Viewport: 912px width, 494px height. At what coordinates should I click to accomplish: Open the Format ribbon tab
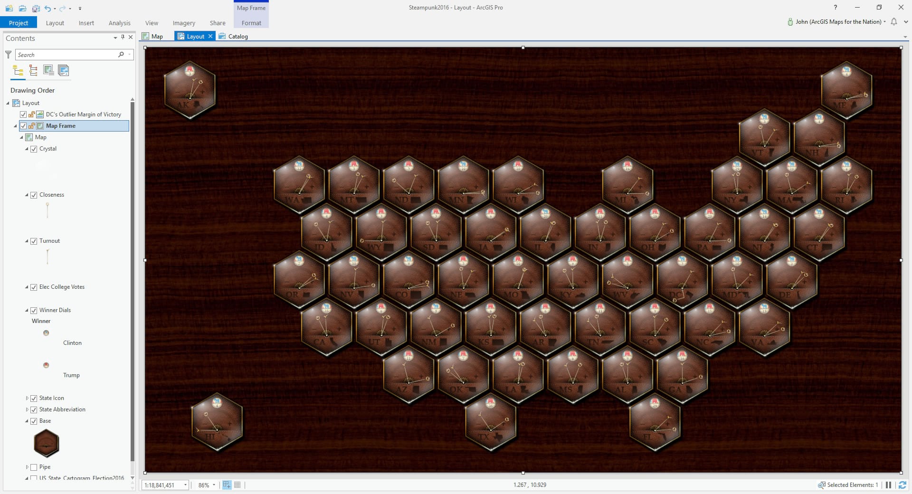pyautogui.click(x=251, y=23)
